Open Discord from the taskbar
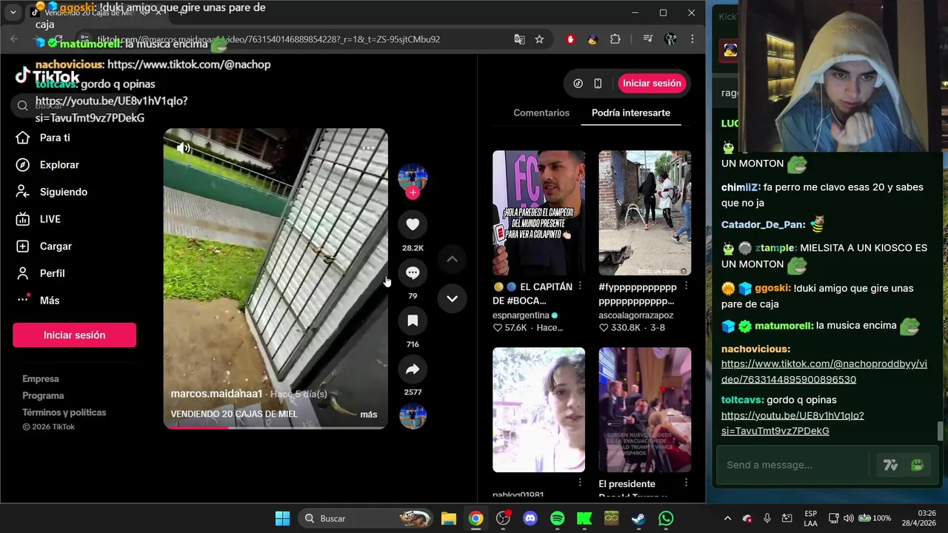The image size is (948, 533). [x=530, y=518]
